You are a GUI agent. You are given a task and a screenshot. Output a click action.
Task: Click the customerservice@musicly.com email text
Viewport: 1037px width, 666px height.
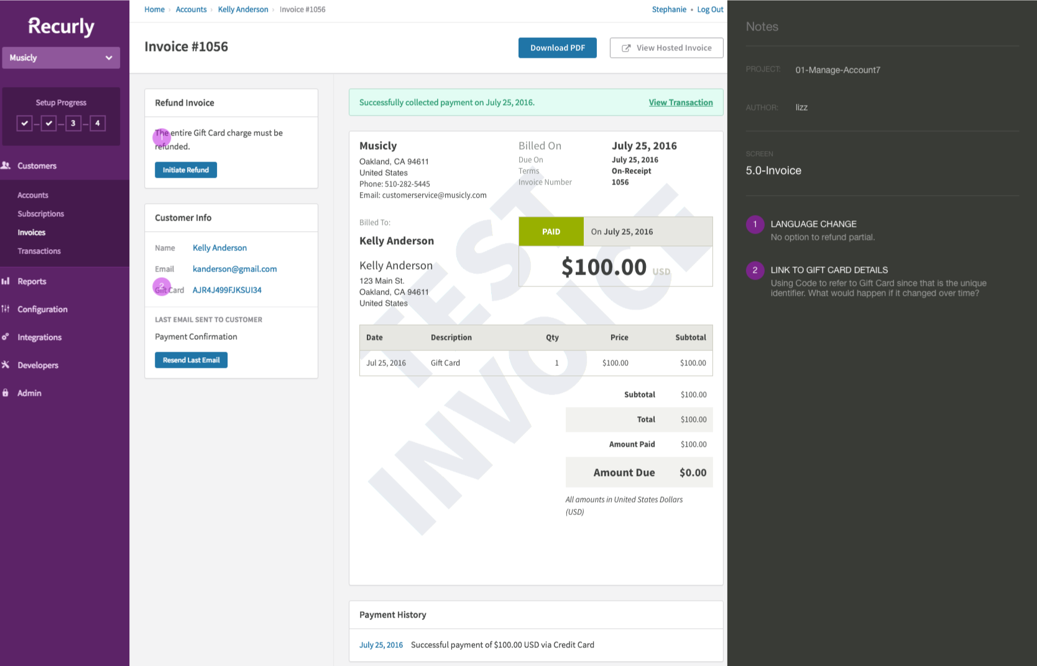[x=435, y=195]
